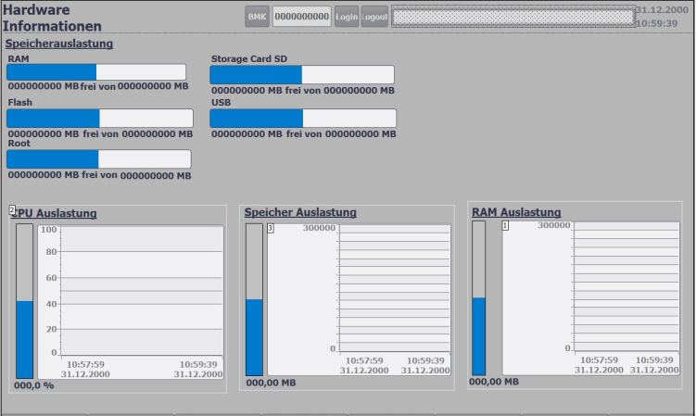697x416 pixels.
Task: Click the Flash memory usage bar
Action: 100,119
